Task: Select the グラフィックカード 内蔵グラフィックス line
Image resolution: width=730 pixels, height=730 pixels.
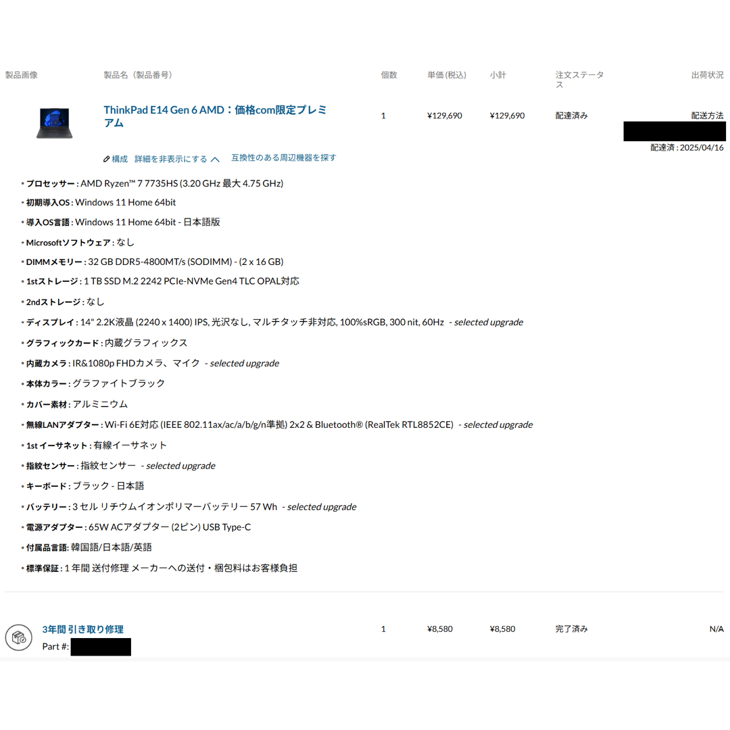Action: click(104, 343)
